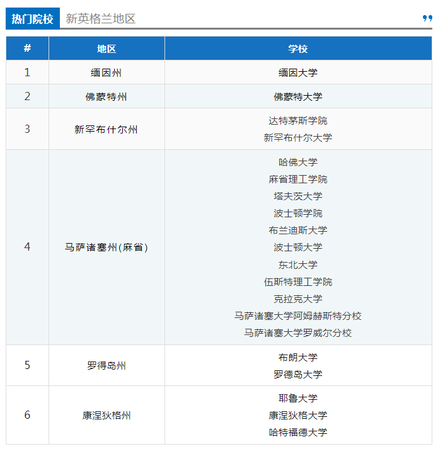Click the 地区 column header

tap(107, 48)
